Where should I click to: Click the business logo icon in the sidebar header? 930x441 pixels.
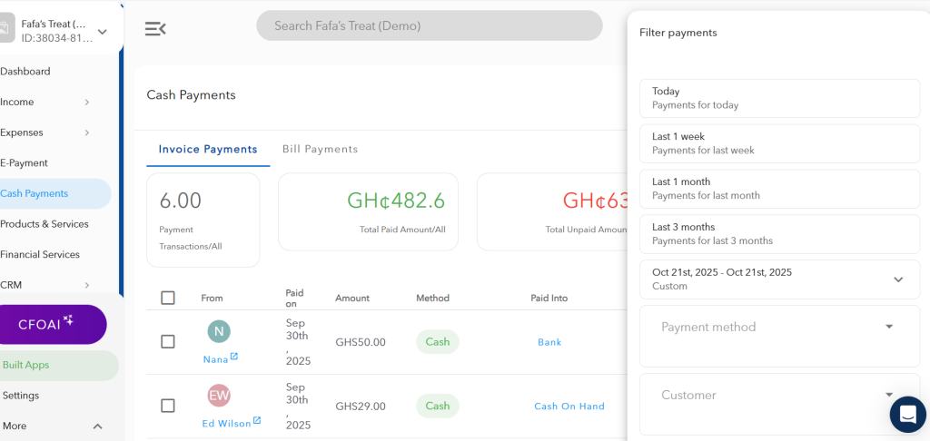(5, 30)
